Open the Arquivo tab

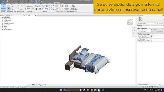(x=3, y=3)
